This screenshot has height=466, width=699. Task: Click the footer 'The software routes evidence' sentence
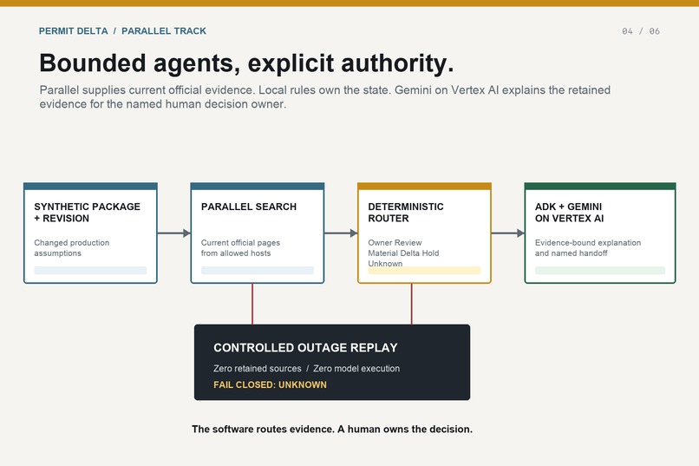(x=332, y=430)
